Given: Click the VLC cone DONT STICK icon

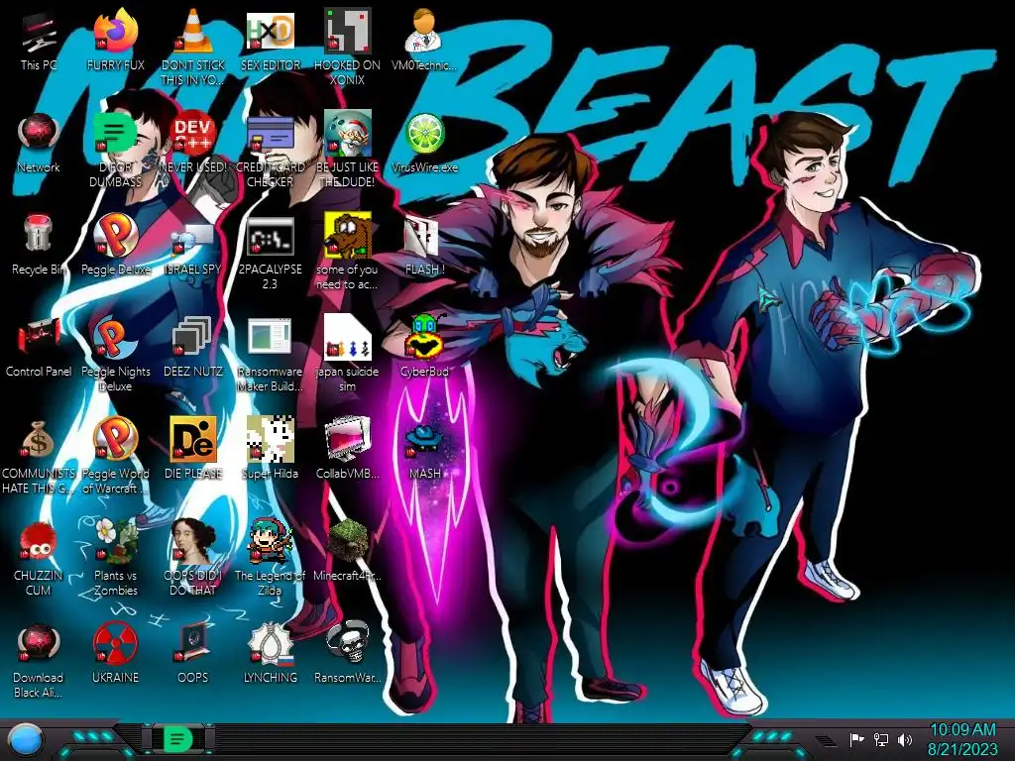Looking at the screenshot, I should 193,31.
